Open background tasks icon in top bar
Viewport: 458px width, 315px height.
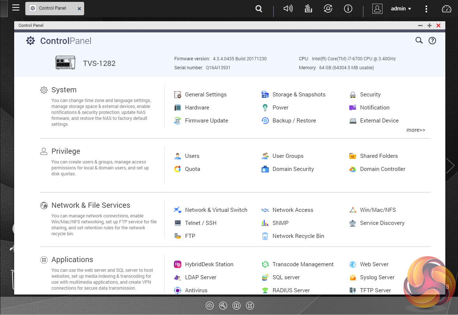click(308, 9)
